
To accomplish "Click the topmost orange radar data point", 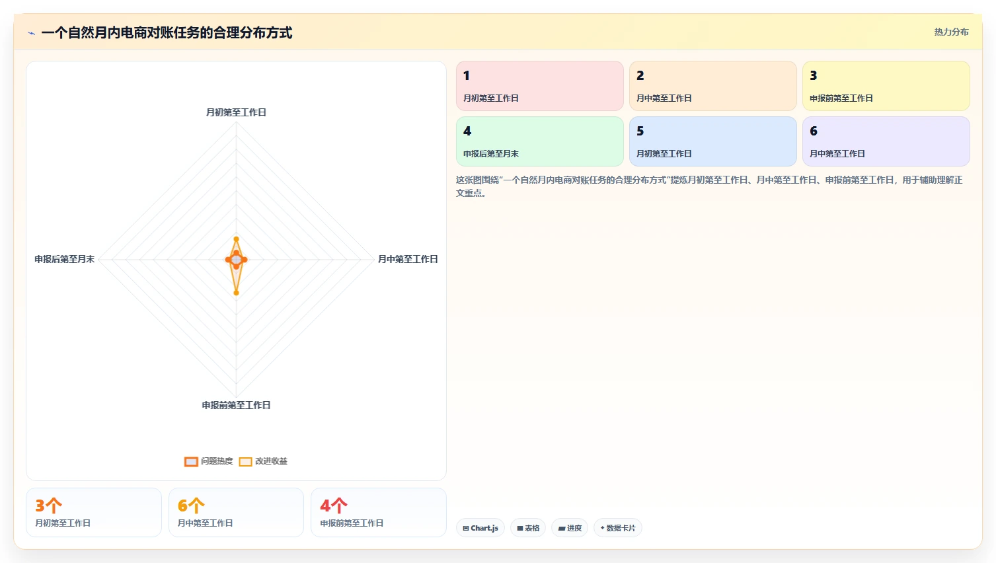I will [x=236, y=239].
